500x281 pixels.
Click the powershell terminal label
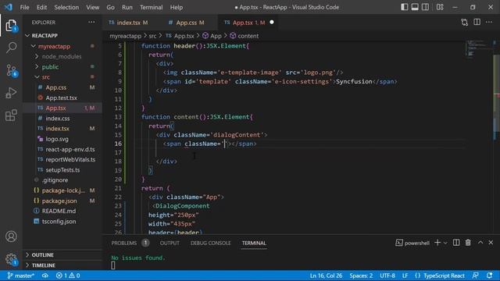tap(412, 243)
